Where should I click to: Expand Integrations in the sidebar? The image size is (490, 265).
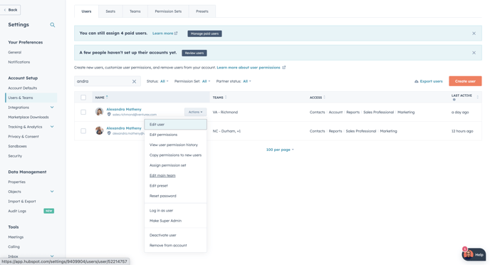coord(52,107)
